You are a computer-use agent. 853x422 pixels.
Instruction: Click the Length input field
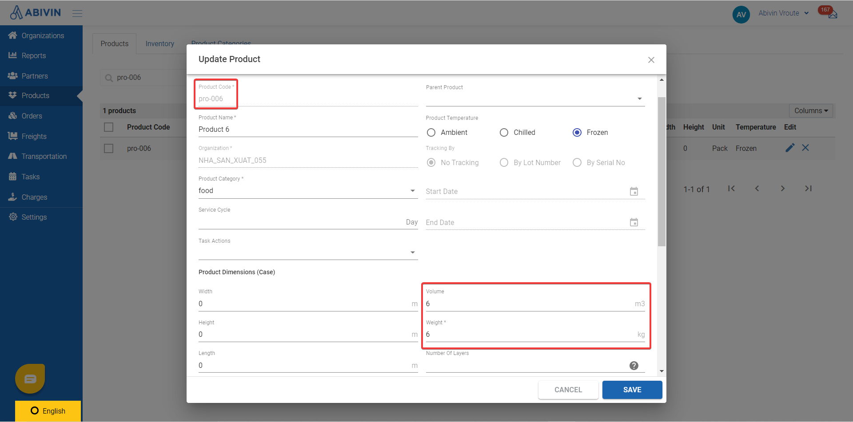[x=308, y=365]
